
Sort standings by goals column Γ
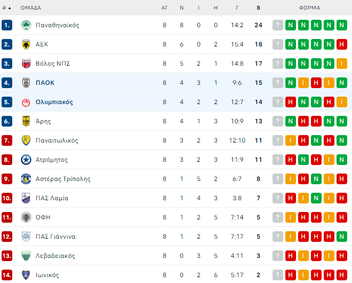(x=237, y=8)
